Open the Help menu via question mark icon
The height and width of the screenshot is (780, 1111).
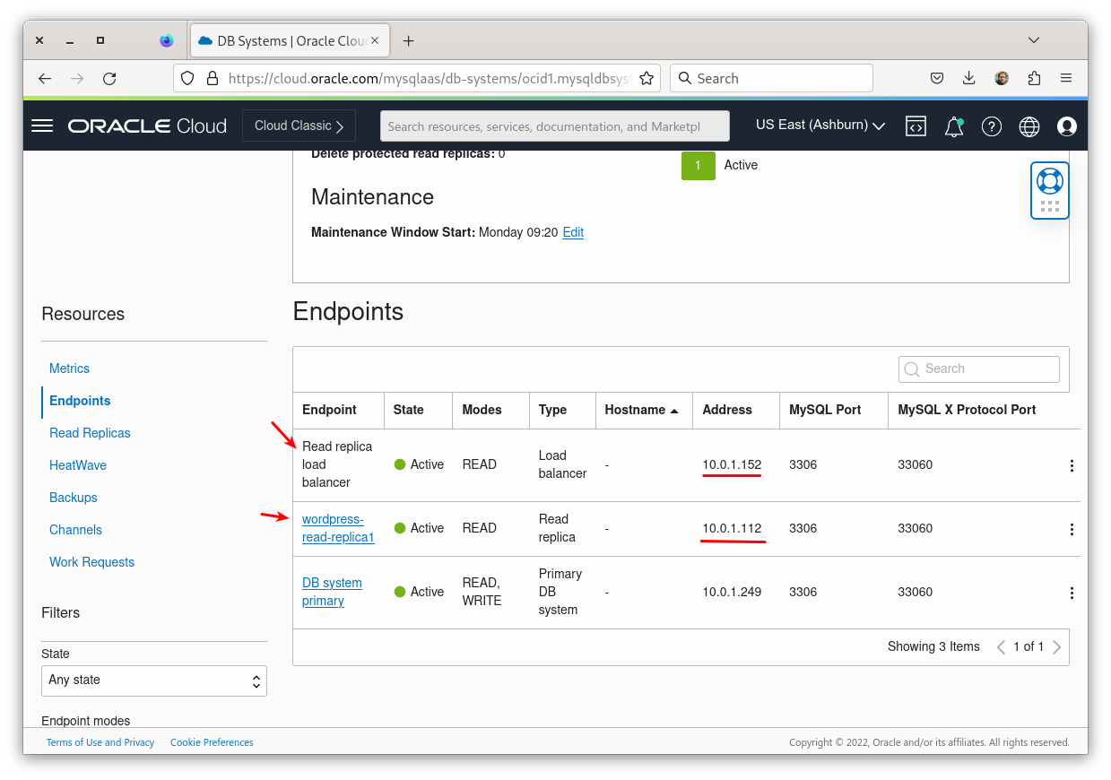pos(991,126)
